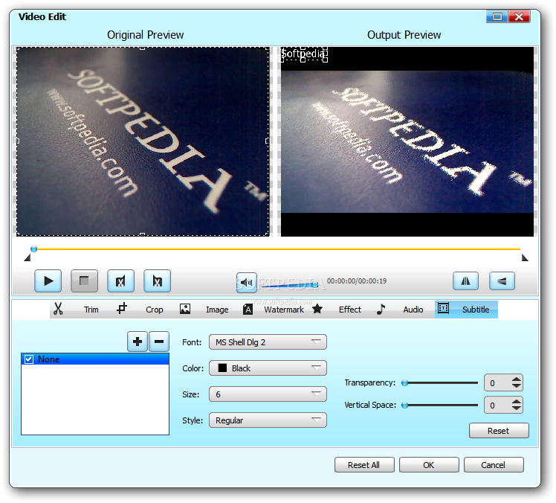Click the Reset button in subtitle panel
Viewport: 556px width, 503px height.
(x=499, y=431)
